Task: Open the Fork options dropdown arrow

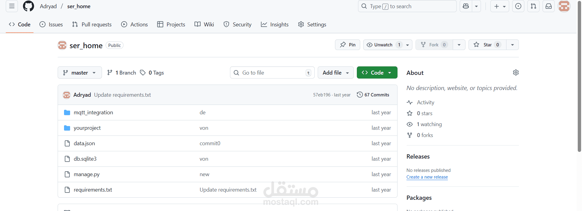Action: (x=459, y=45)
